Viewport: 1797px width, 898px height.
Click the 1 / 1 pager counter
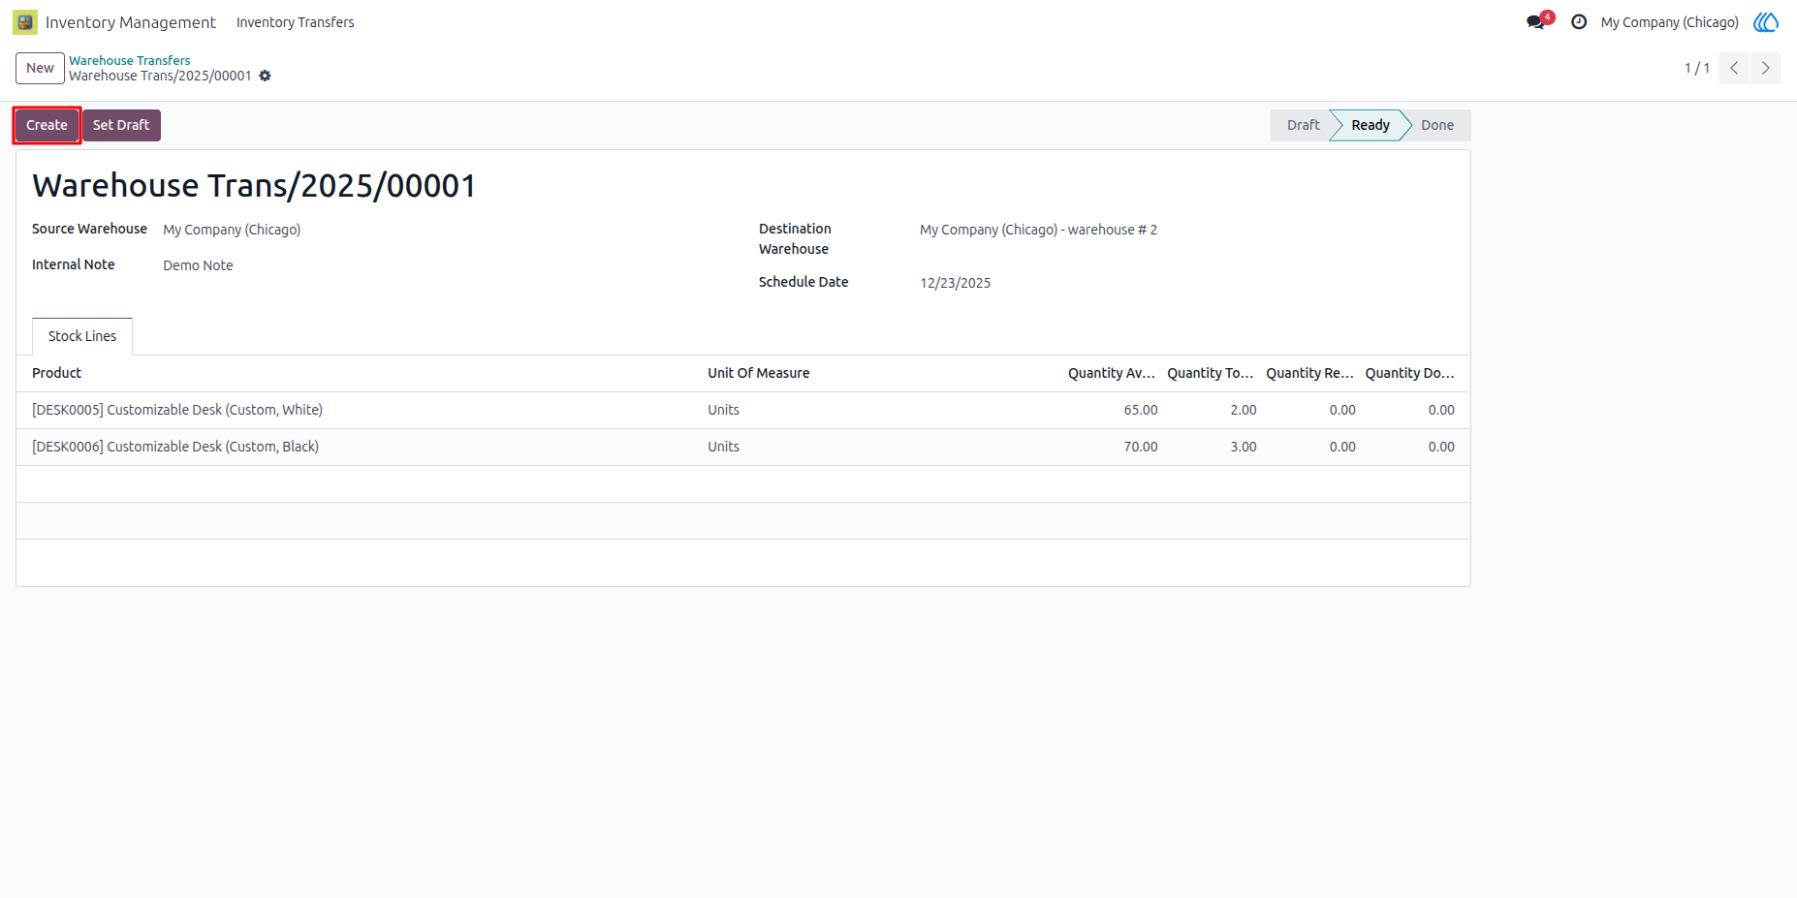(1696, 68)
